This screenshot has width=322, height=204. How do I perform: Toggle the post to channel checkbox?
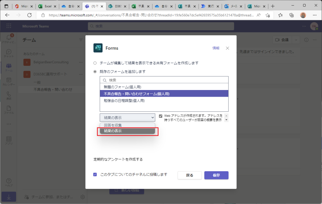[95, 174]
